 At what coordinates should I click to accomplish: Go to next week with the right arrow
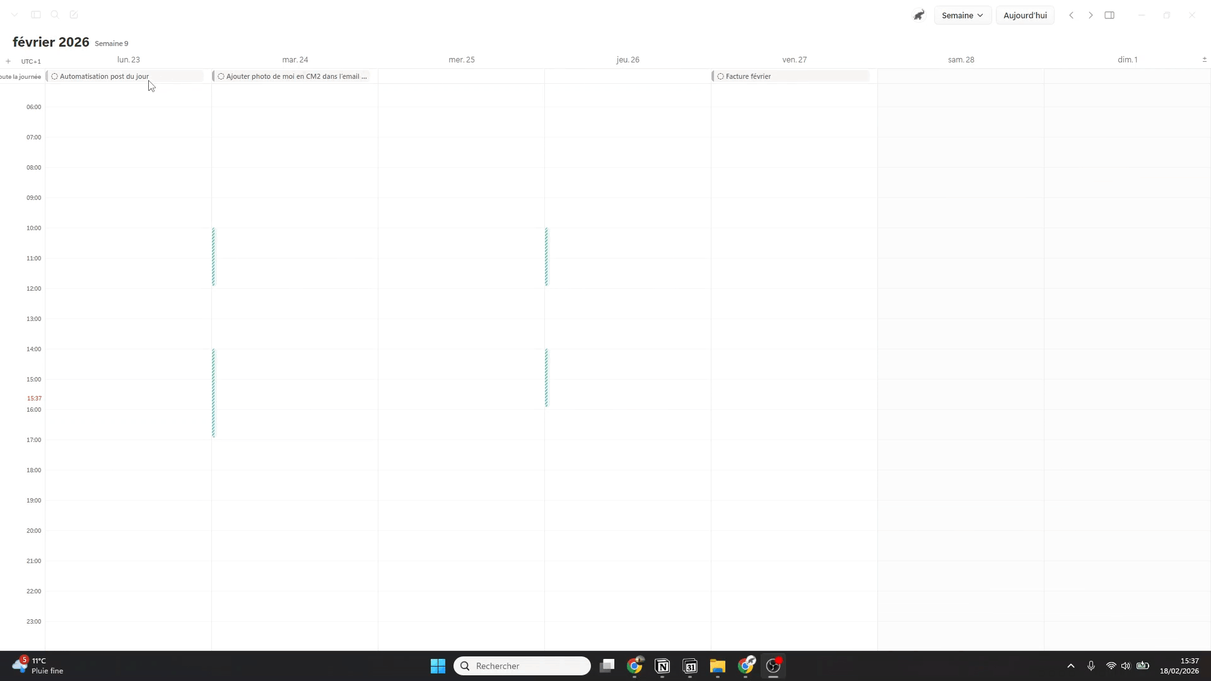tap(1091, 15)
